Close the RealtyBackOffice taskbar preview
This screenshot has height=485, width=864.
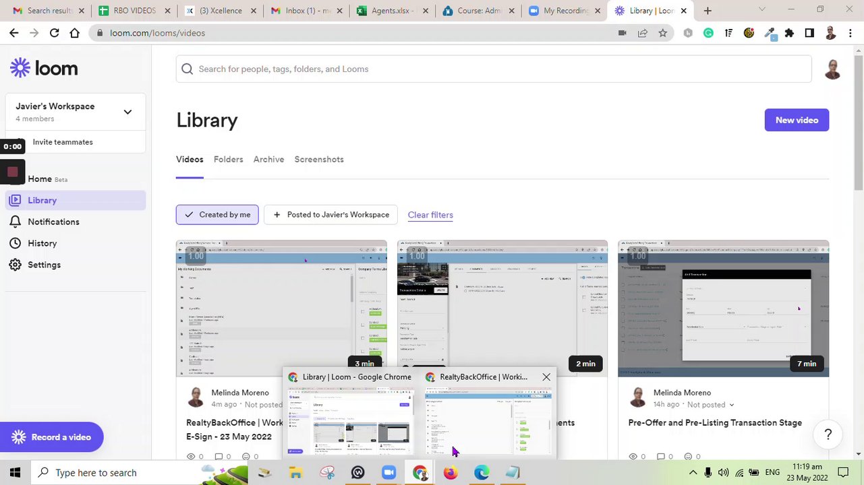[546, 377]
